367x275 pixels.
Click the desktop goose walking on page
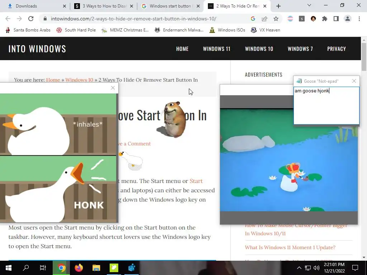131,160
